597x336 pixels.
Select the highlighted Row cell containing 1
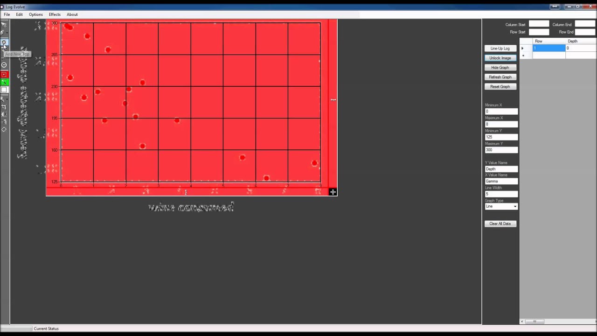coord(549,48)
